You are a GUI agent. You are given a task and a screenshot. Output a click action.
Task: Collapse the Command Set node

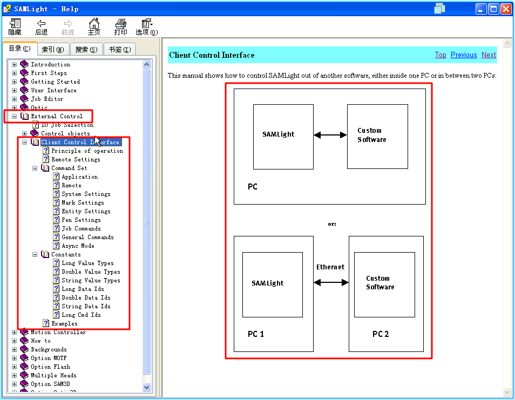pos(35,168)
